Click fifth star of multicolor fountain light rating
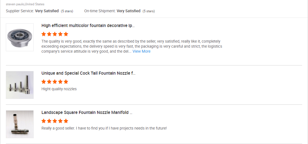308x144 pixels. (x=66, y=34)
